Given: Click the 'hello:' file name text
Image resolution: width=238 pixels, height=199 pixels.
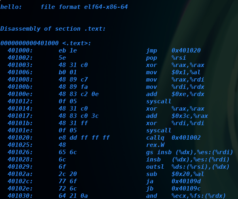Looking at the screenshot, I should click(x=11, y=7).
